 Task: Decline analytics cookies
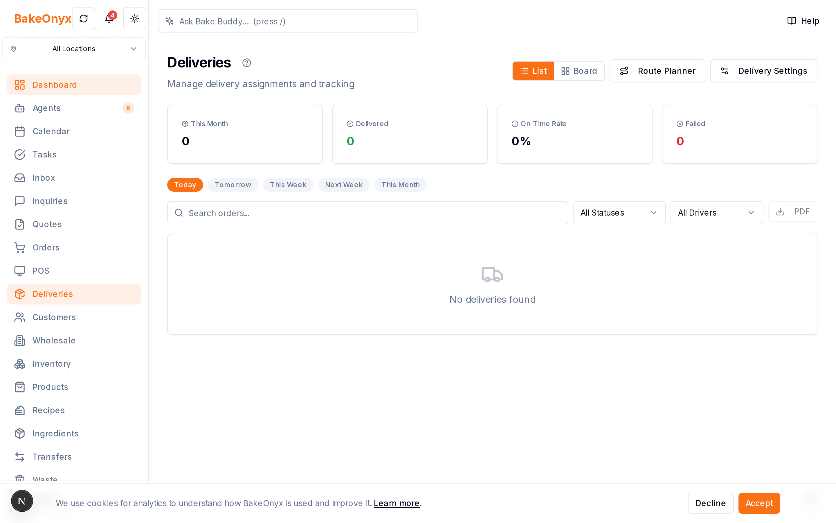click(711, 503)
